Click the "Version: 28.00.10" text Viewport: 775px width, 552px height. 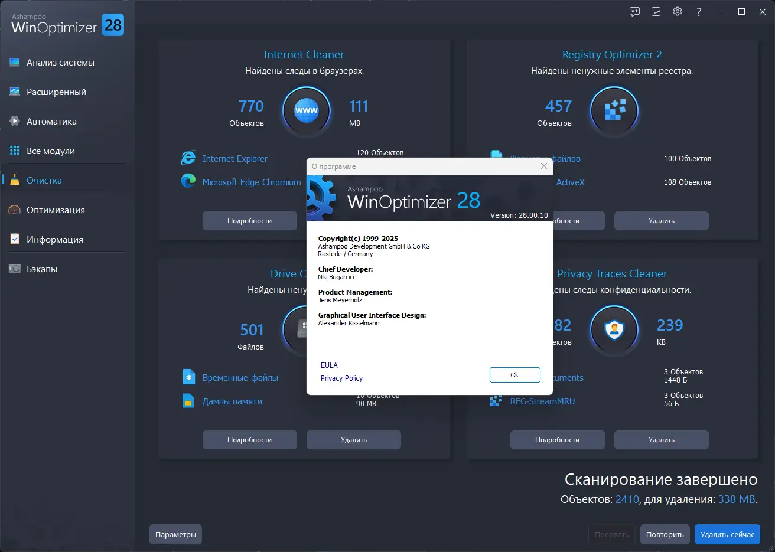tap(519, 215)
